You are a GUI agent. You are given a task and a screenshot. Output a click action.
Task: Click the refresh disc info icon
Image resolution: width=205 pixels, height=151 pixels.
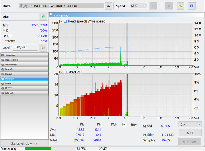coord(43,17)
